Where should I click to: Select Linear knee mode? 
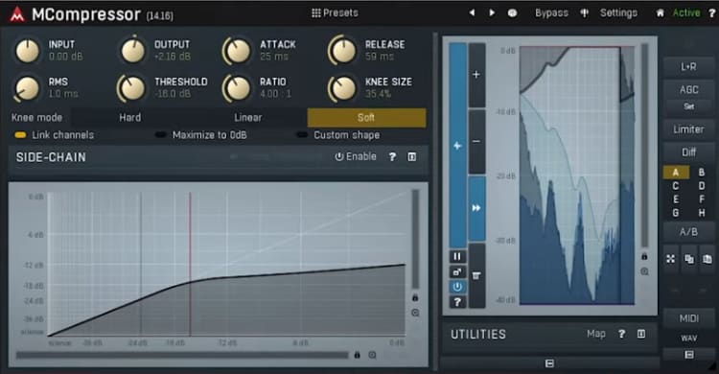pos(248,118)
